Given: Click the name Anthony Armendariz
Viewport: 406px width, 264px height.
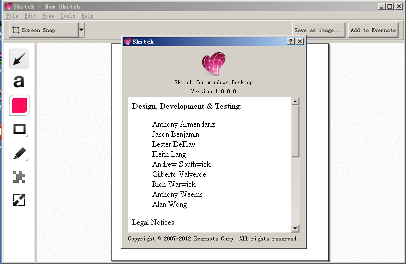Looking at the screenshot, I should pos(183,124).
